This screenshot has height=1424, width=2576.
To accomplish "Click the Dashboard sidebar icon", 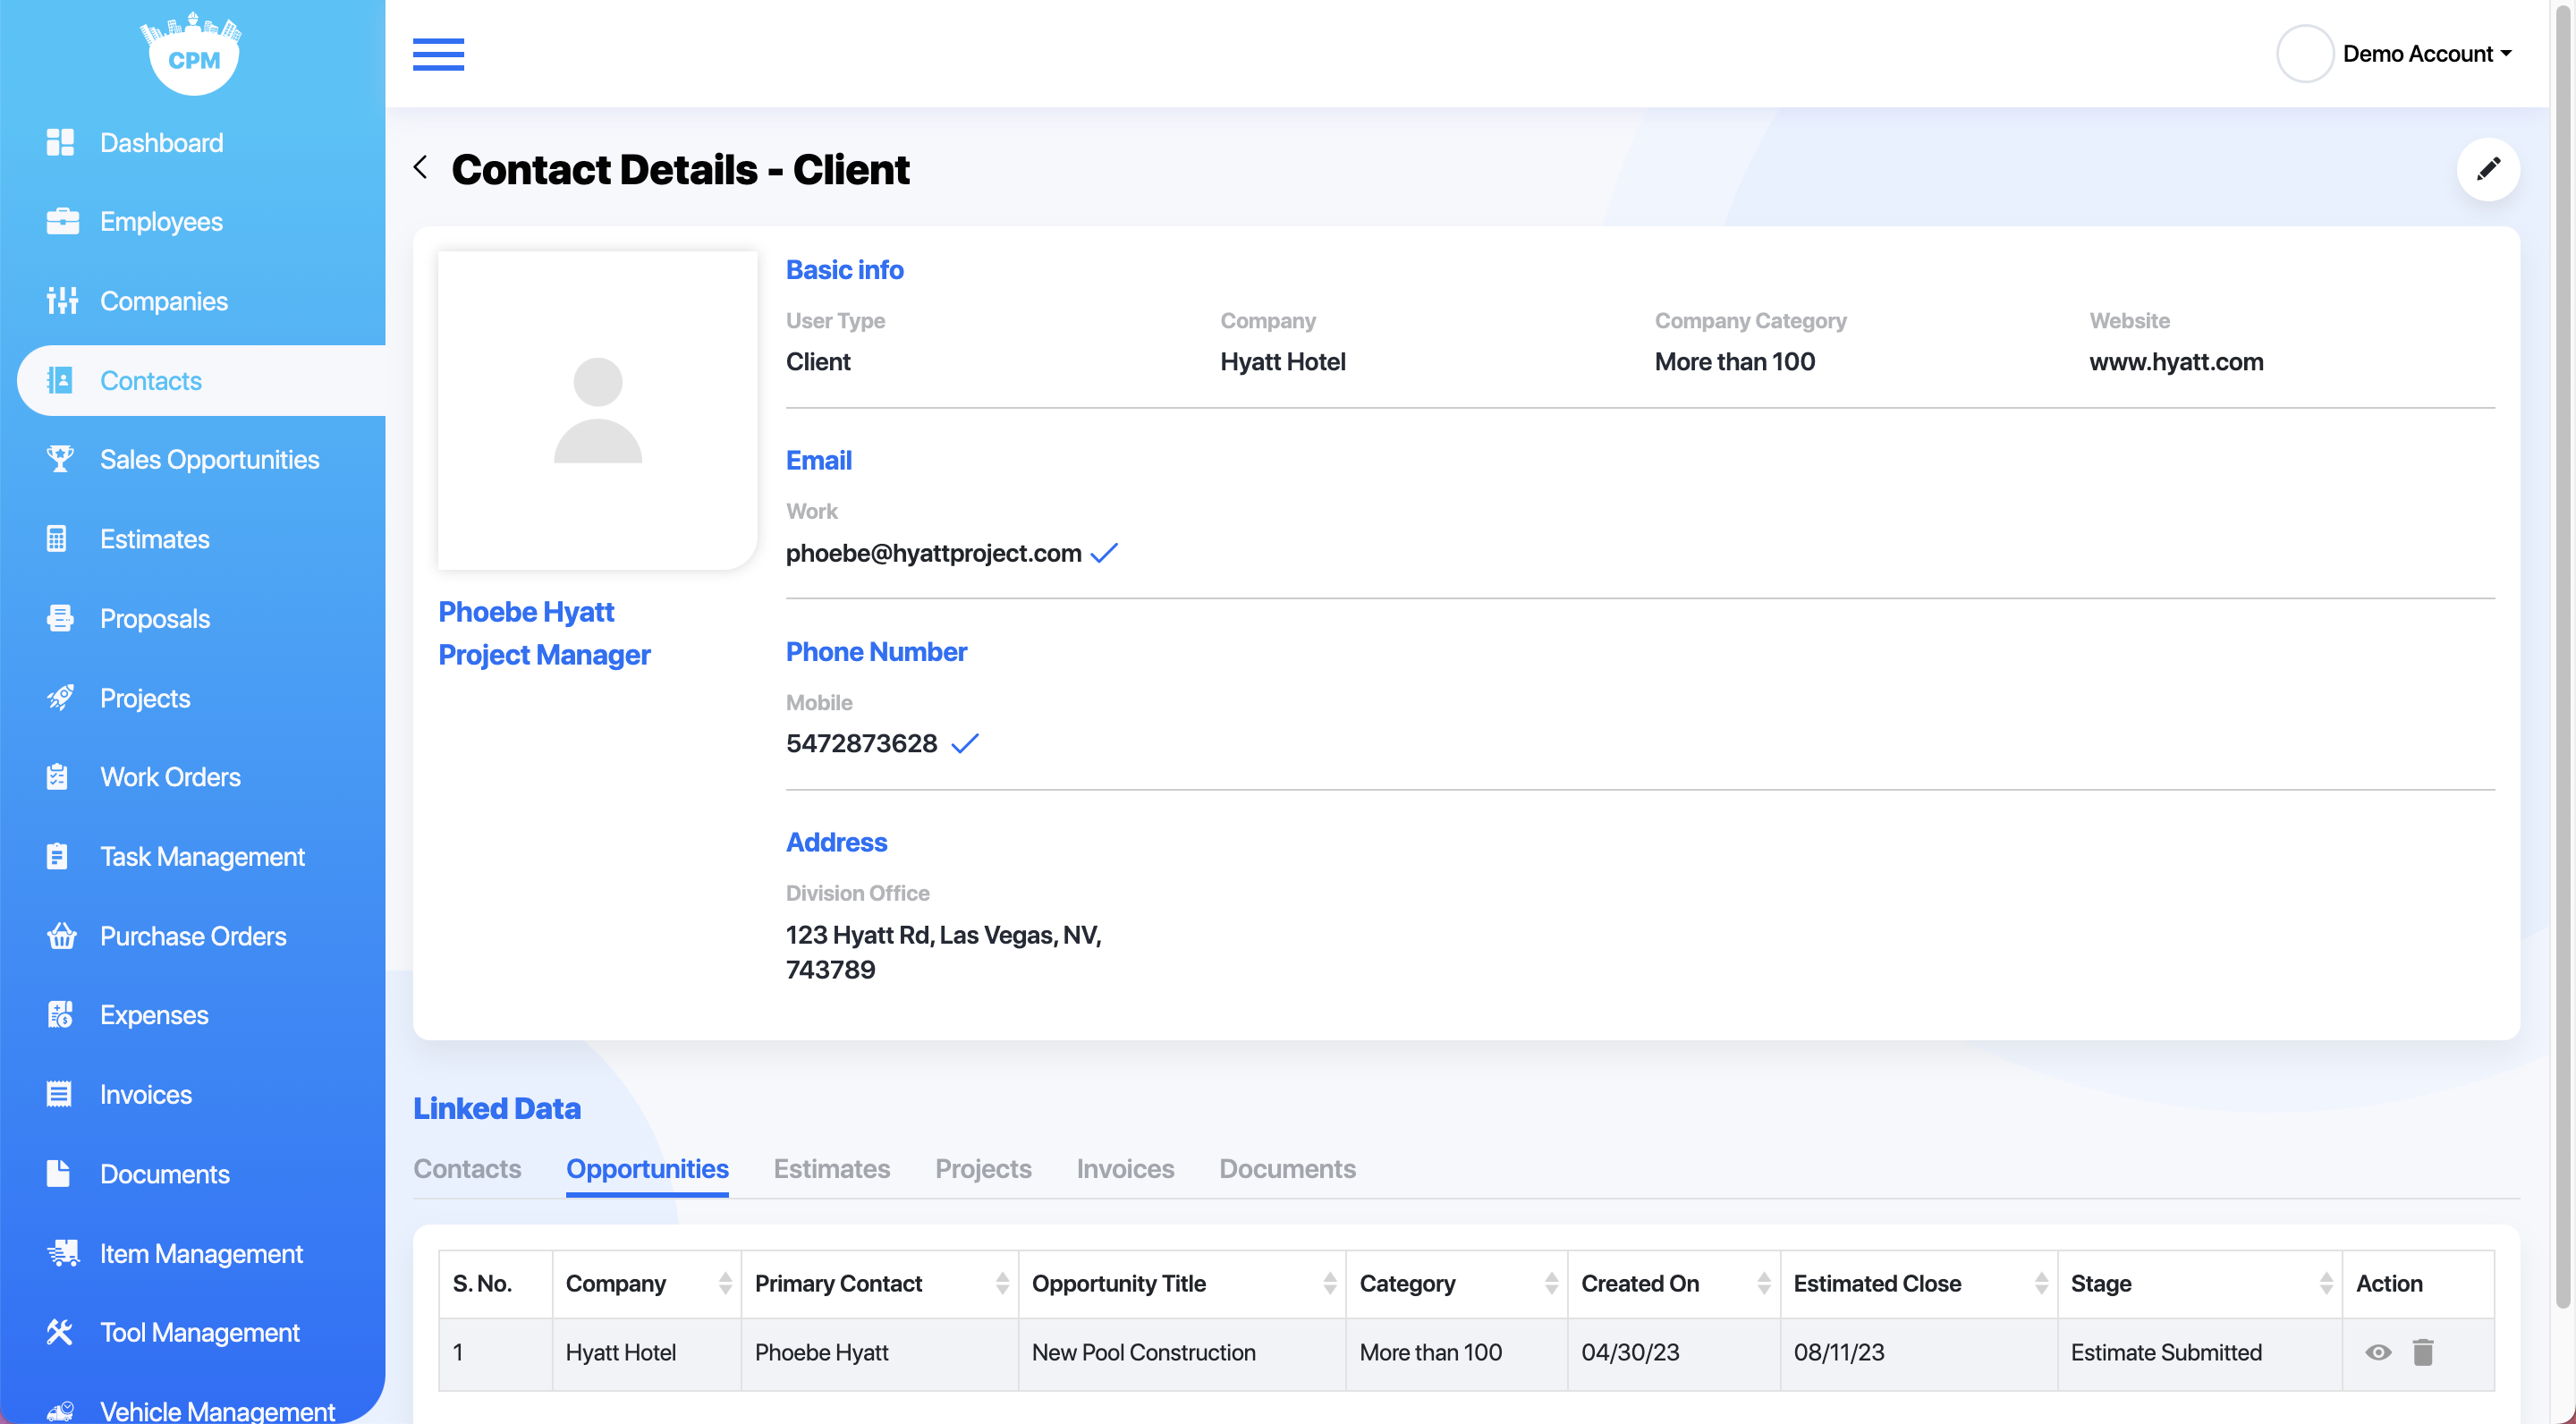I will pyautogui.click(x=60, y=143).
